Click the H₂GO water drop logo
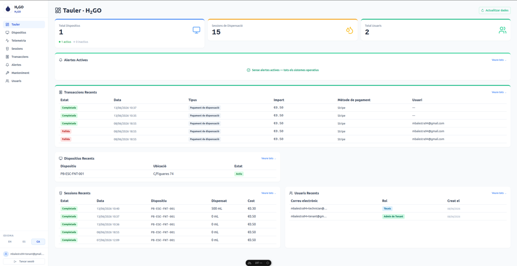This screenshot has height=266, width=517. [x=8, y=9]
